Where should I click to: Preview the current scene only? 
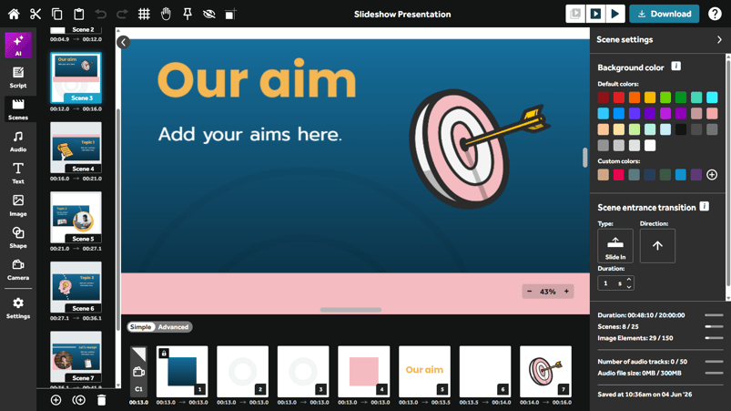(x=595, y=14)
